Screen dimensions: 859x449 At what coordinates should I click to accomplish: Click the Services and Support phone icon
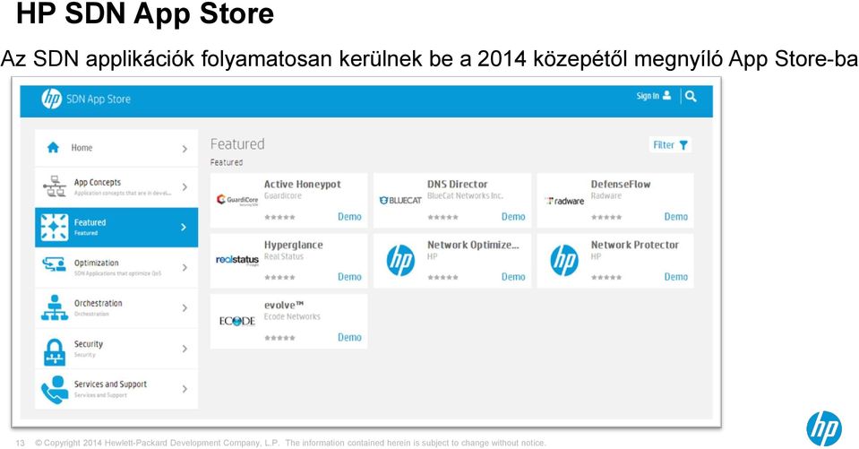point(55,389)
